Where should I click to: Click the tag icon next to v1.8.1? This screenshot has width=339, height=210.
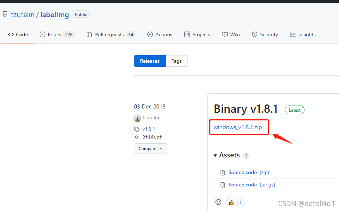click(137, 129)
